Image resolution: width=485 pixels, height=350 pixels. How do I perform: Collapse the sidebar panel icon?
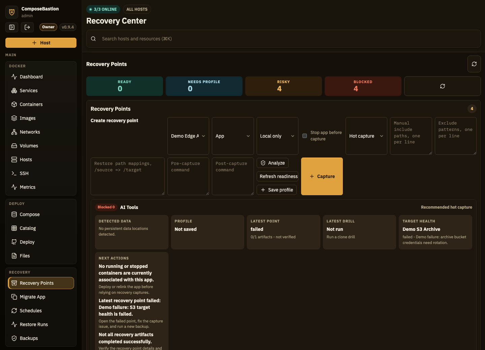(12, 27)
